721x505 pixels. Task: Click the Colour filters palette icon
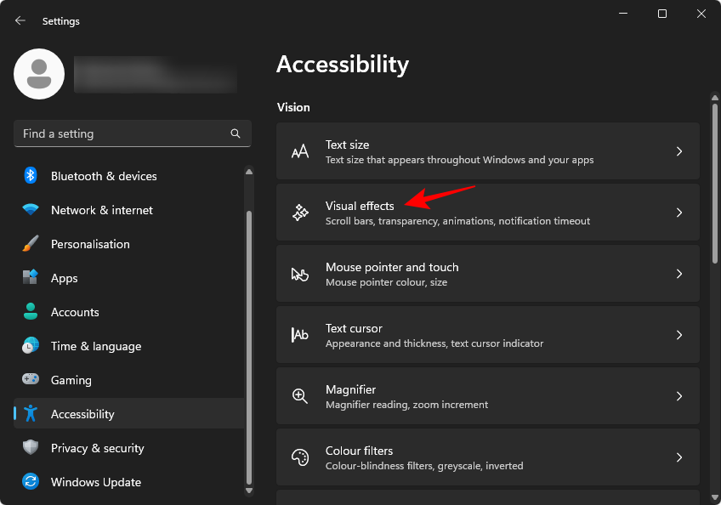point(300,457)
